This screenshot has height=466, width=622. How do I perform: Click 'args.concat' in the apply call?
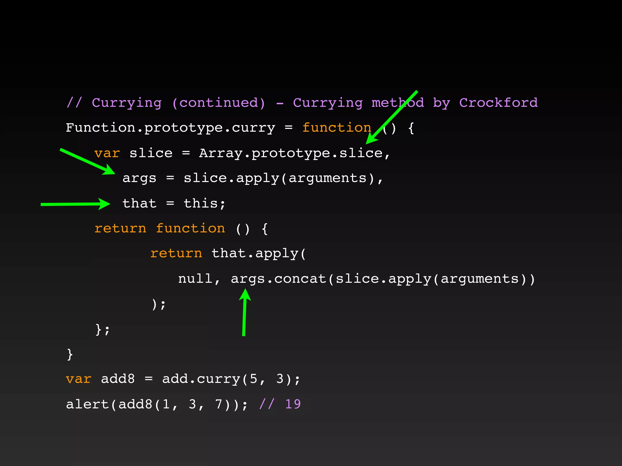278,279
